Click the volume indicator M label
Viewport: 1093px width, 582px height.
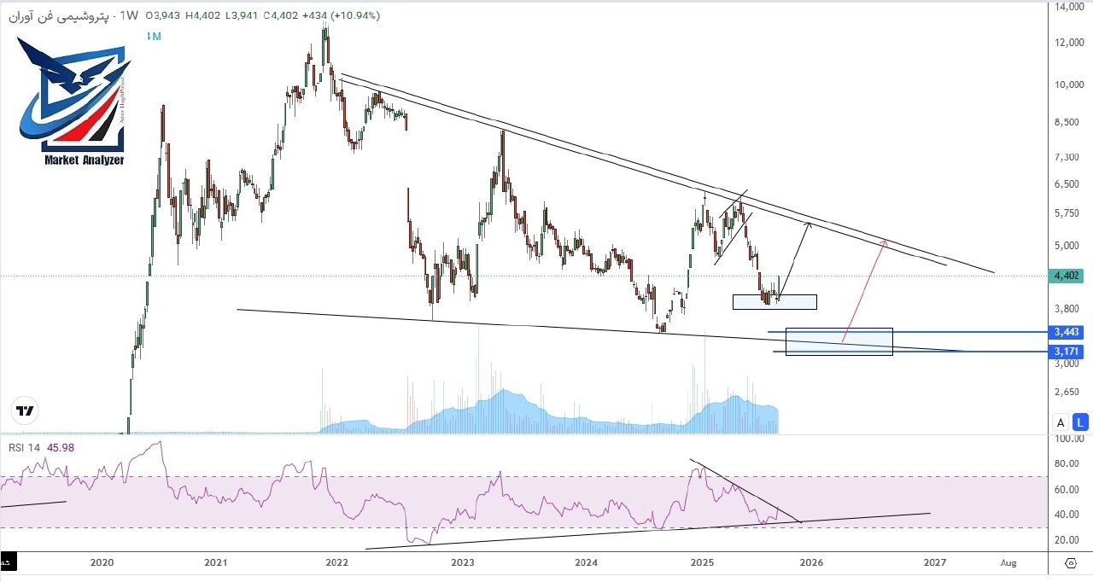click(x=154, y=36)
